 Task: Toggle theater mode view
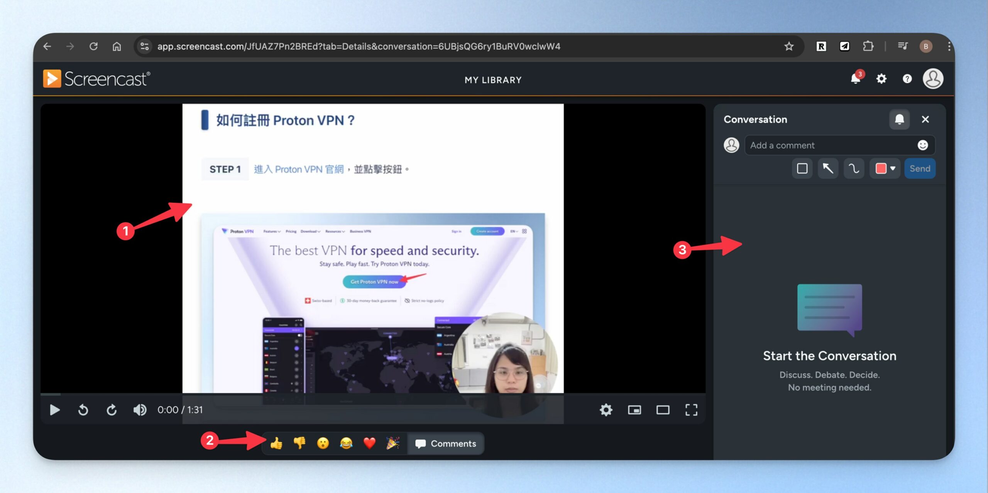(x=663, y=410)
